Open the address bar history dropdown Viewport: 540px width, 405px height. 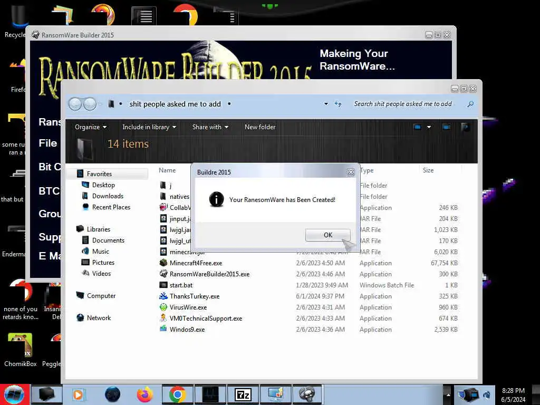(326, 104)
